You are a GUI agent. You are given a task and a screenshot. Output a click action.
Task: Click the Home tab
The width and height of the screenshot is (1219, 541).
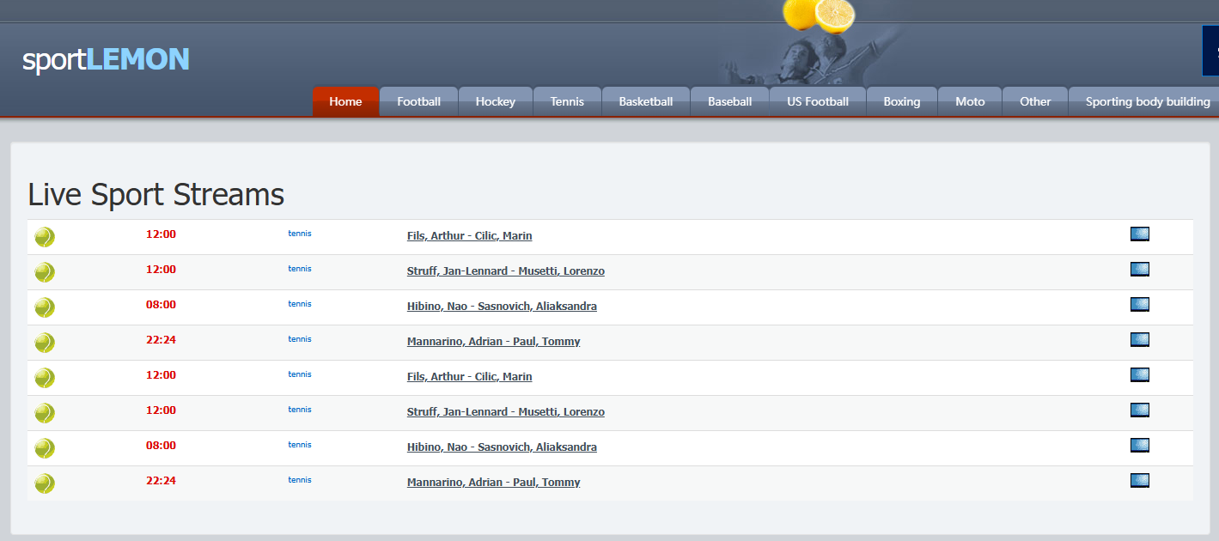(x=345, y=101)
